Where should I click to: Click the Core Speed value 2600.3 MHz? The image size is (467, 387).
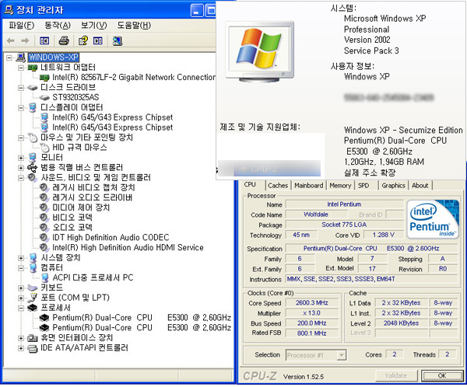coord(312,303)
